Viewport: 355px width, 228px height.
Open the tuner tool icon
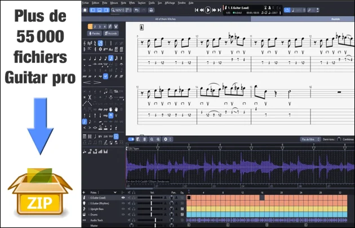(x=309, y=10)
